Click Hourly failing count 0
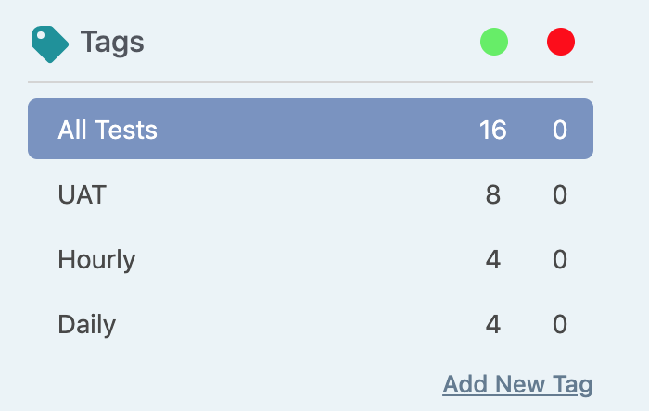Viewport: 649px width, 411px height. pos(560,259)
